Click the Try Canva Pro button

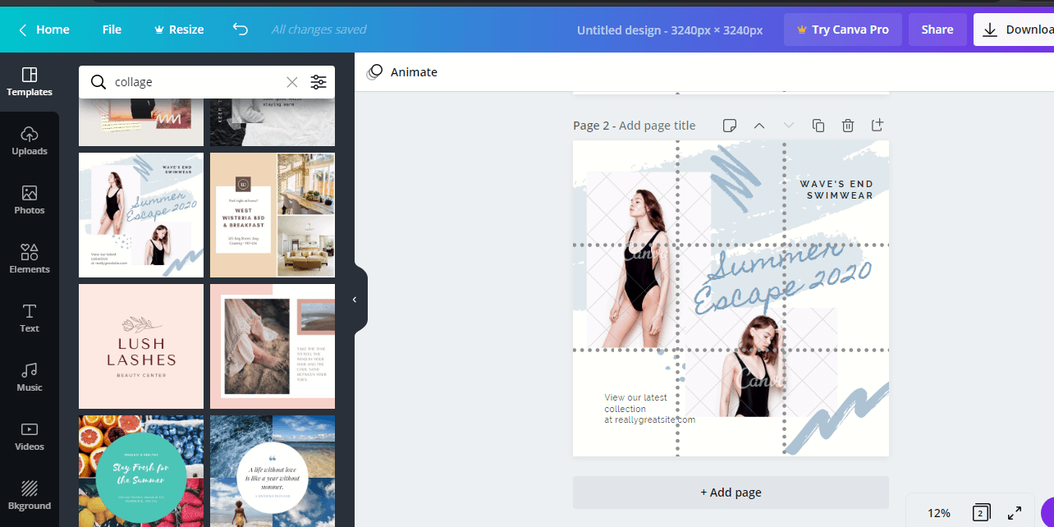tap(842, 29)
